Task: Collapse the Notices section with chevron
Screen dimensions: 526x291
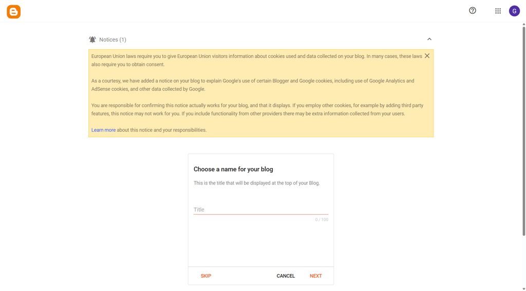Action: pos(429,39)
